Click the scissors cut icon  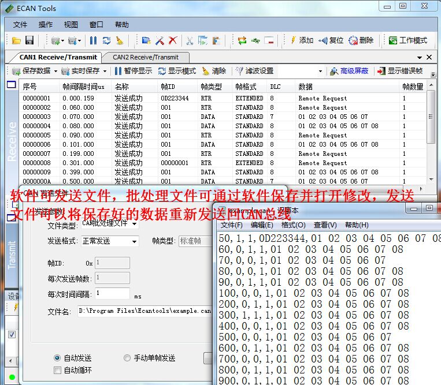point(189,40)
